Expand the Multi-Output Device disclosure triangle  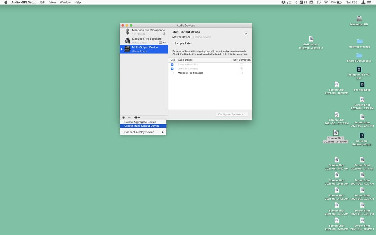point(122,49)
